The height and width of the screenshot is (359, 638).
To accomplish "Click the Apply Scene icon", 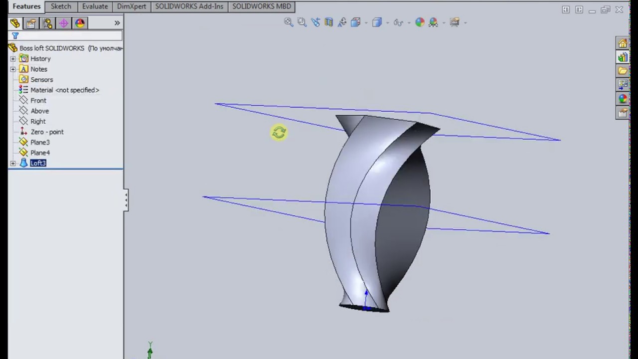I will click(433, 22).
